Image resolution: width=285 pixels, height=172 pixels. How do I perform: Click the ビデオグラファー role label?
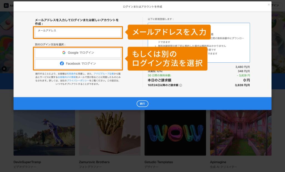coord(25,167)
